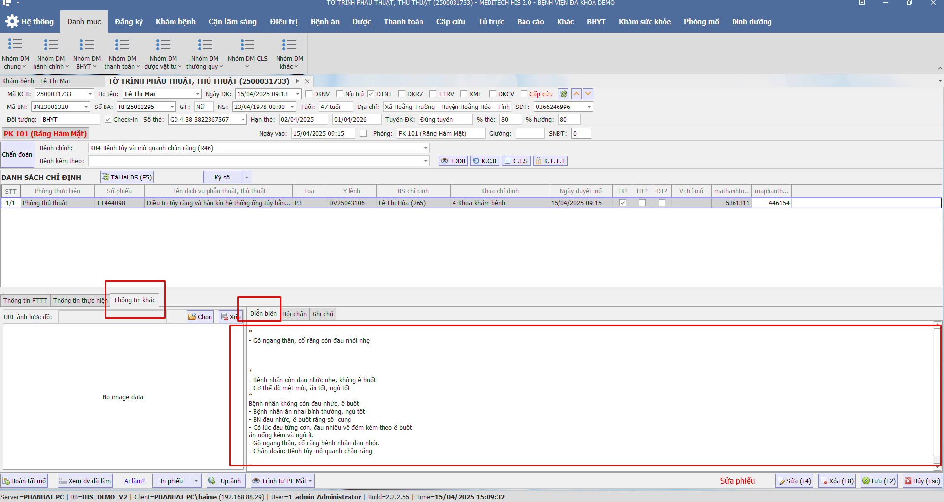
Task: Click the Hệ thống gear icon
Action: pyautogui.click(x=12, y=21)
